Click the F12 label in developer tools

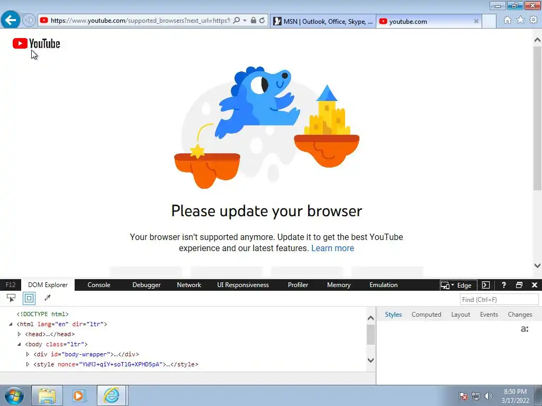tap(11, 285)
